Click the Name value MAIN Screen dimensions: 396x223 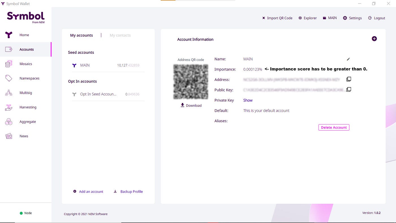pyautogui.click(x=248, y=59)
